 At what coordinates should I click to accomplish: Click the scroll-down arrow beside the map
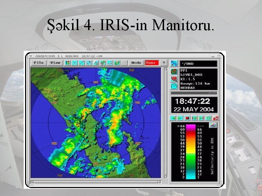pyautogui.click(x=166, y=176)
